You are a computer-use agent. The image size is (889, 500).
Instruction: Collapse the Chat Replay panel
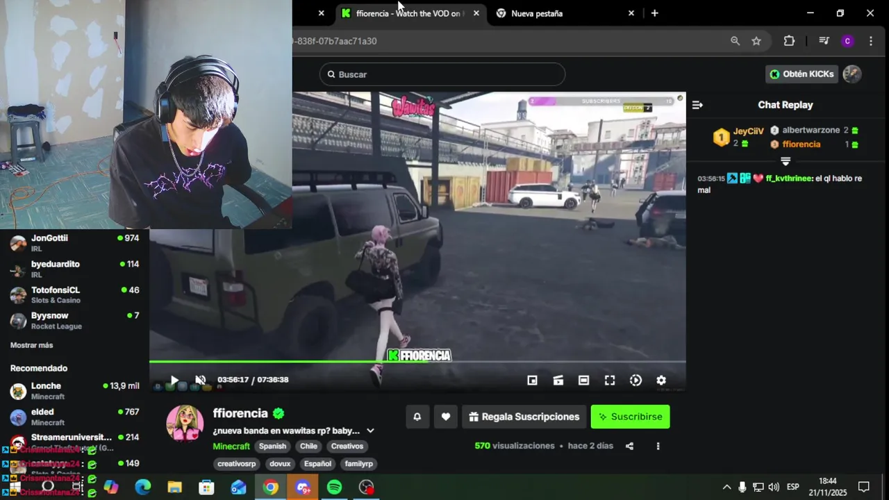(697, 105)
